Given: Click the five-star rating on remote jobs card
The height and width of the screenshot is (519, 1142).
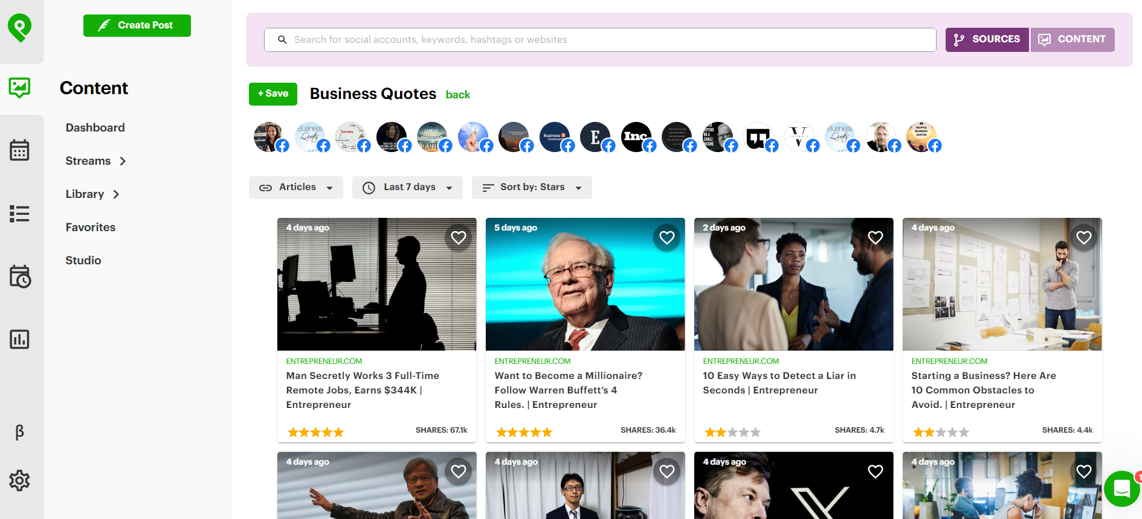Looking at the screenshot, I should pyautogui.click(x=315, y=432).
